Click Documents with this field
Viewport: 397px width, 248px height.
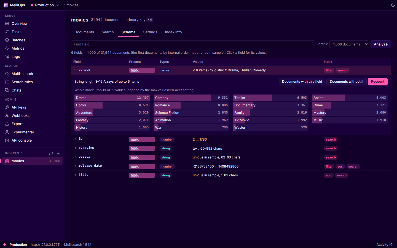tap(302, 82)
